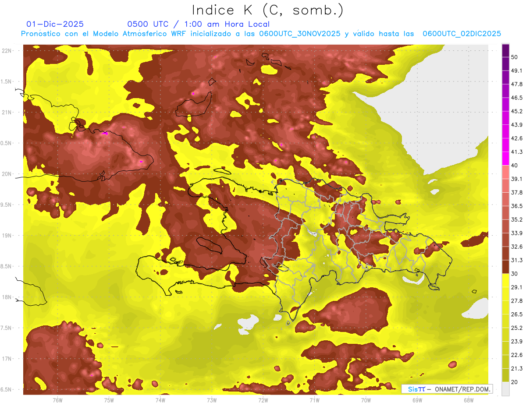Image resolution: width=526 pixels, height=406 pixels.
Task: Click the bright yellow color bar segment below 30
Action: tap(505, 280)
